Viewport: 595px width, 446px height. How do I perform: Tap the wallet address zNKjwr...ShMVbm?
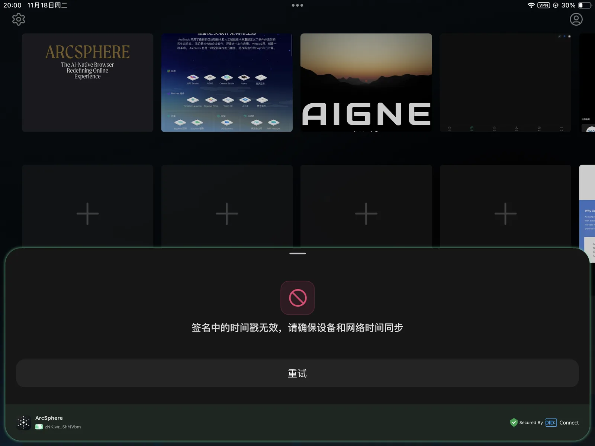pos(63,427)
